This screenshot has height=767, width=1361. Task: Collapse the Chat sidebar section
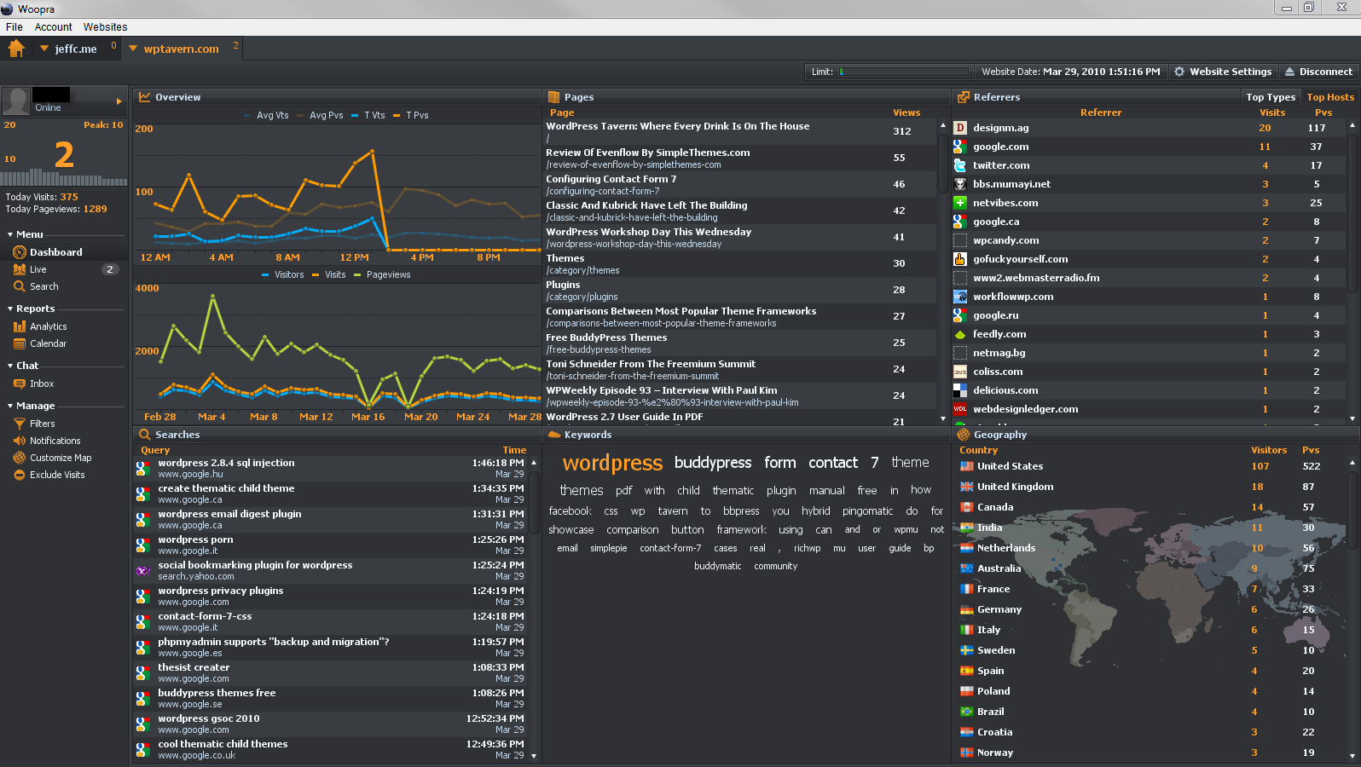click(10, 366)
